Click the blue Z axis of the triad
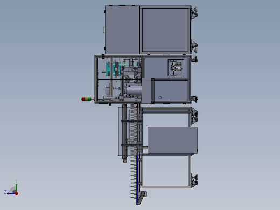The image size is (280, 210). coord(11,193)
